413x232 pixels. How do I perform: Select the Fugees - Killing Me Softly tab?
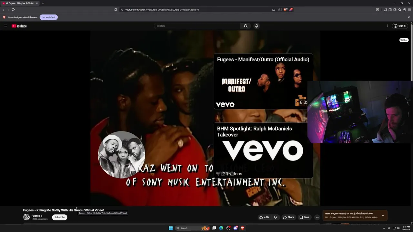tap(20, 3)
